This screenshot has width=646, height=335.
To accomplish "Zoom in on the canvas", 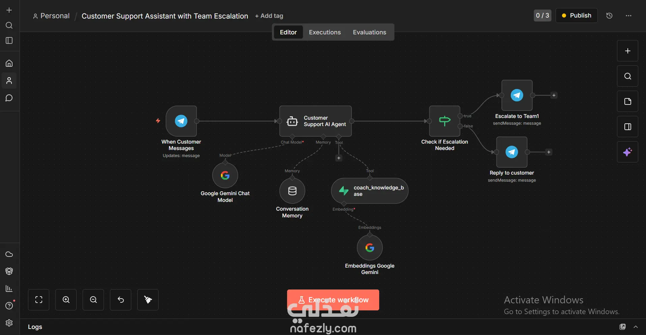I will (x=66, y=300).
